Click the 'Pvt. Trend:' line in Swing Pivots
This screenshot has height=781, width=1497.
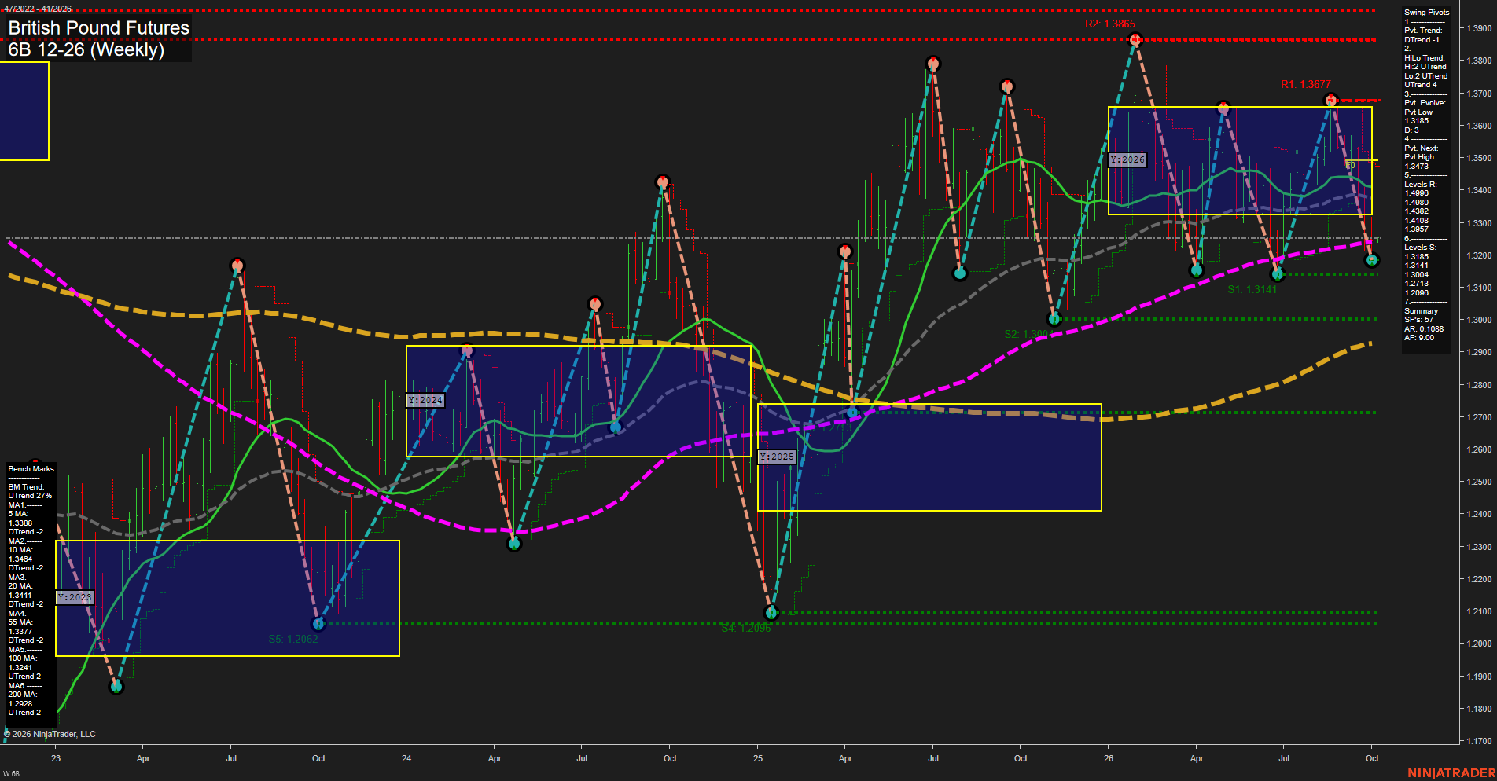click(1423, 31)
